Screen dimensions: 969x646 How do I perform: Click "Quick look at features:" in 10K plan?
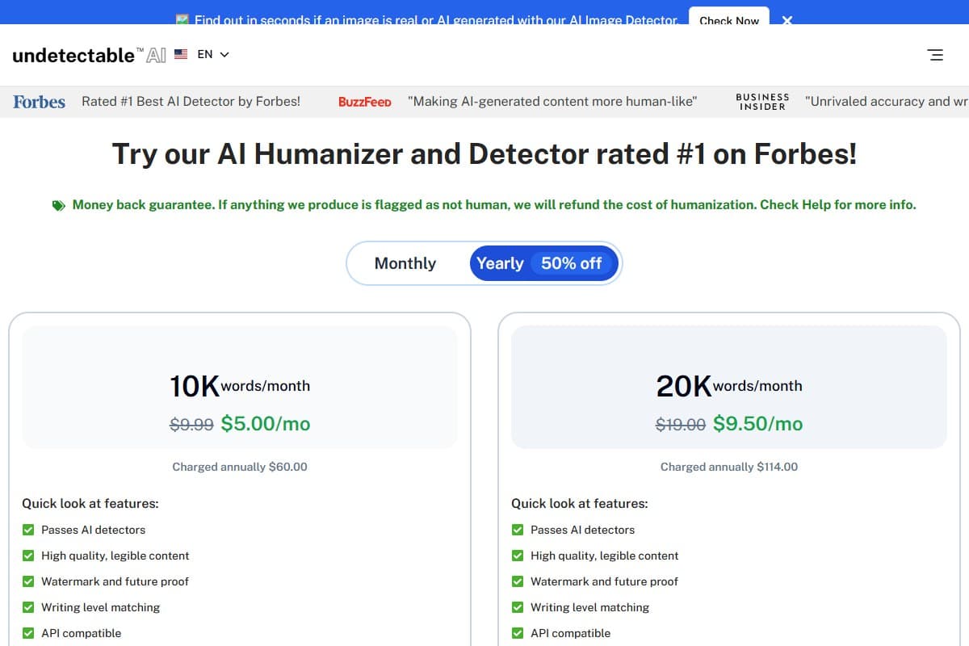click(90, 503)
